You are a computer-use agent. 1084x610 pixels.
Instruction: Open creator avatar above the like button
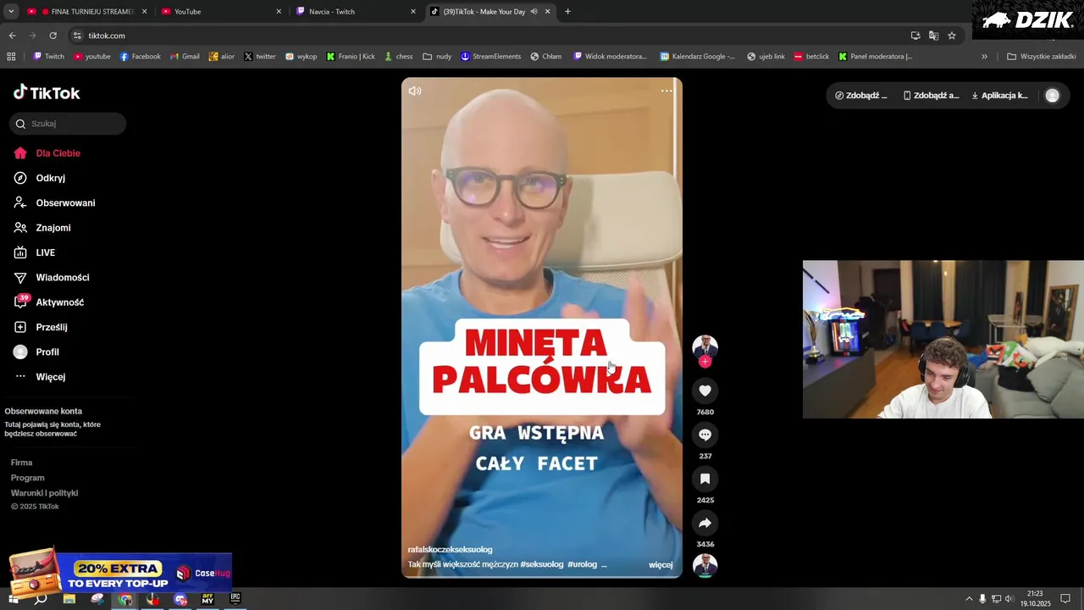pyautogui.click(x=705, y=347)
